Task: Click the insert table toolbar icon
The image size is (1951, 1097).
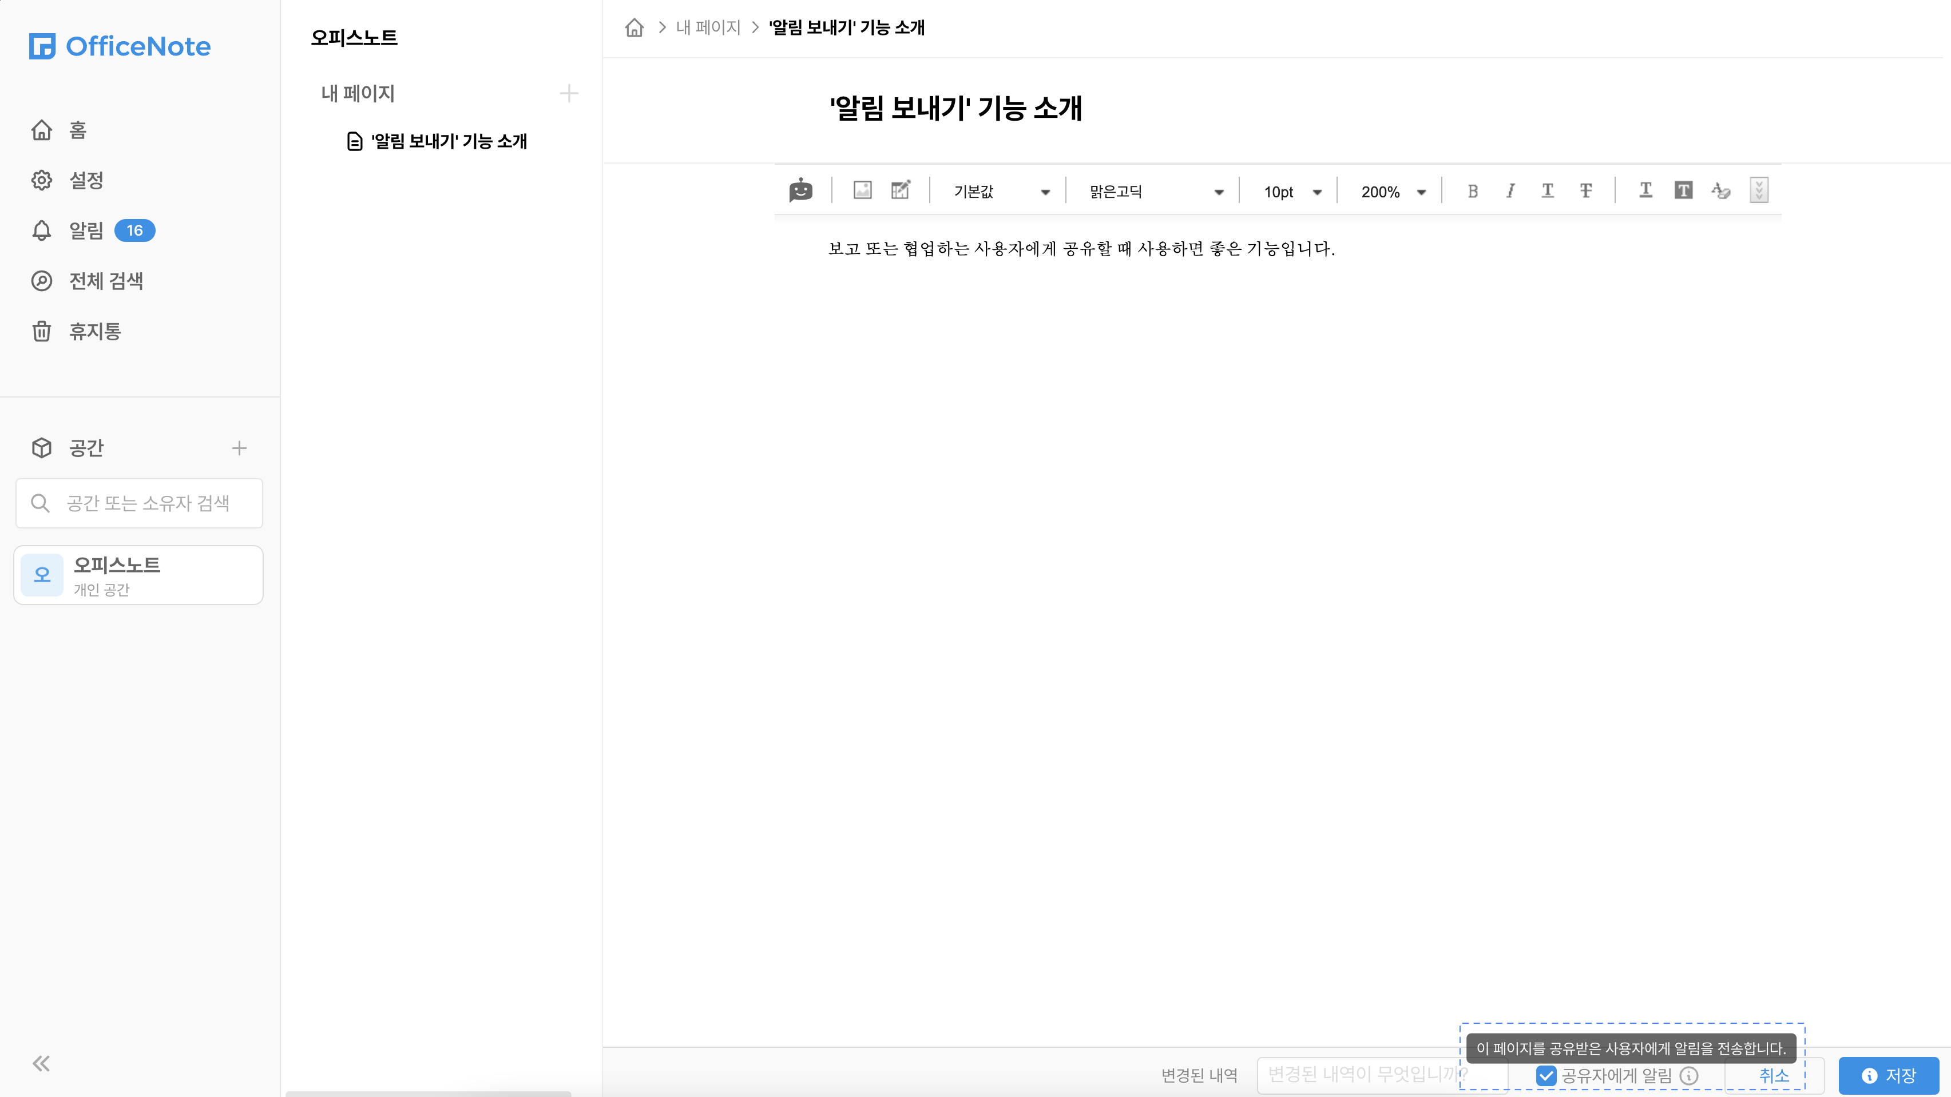Action: [901, 190]
